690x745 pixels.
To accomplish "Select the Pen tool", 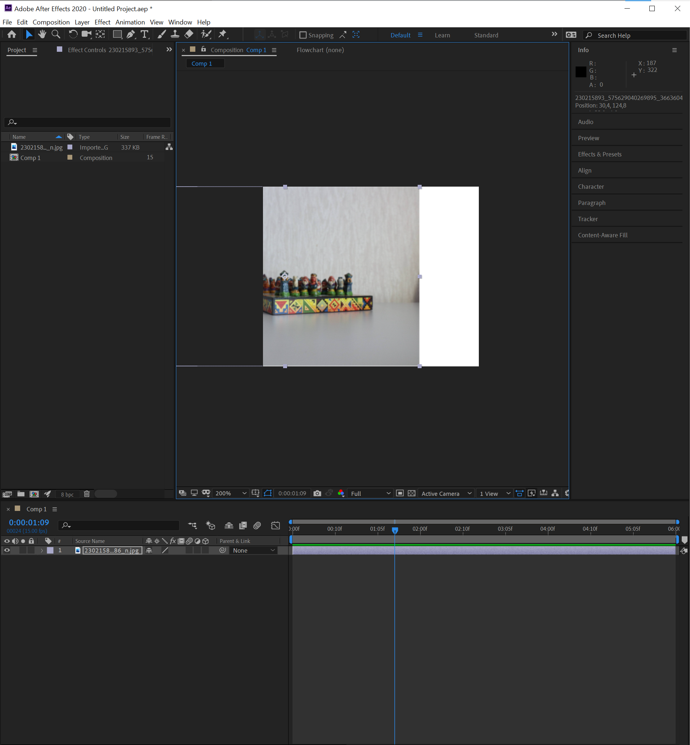I will pos(130,35).
